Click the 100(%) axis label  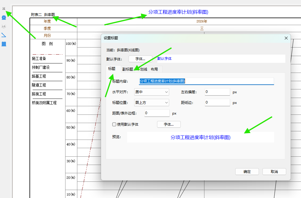tap(71, 44)
